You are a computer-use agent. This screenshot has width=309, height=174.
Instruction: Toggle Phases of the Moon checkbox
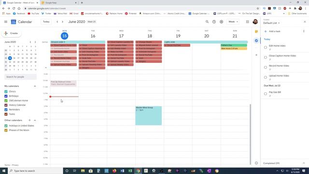6,130
